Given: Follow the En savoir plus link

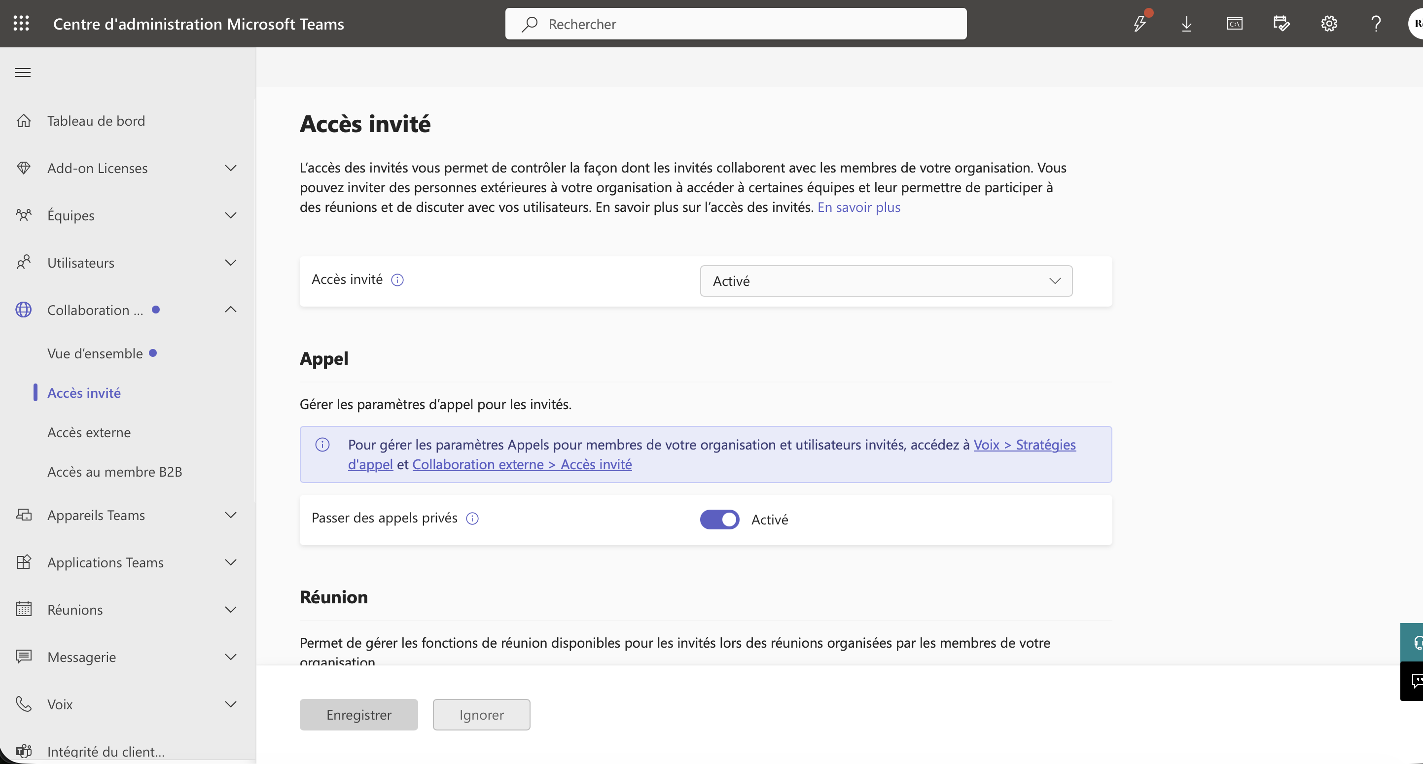Looking at the screenshot, I should click(x=858, y=207).
